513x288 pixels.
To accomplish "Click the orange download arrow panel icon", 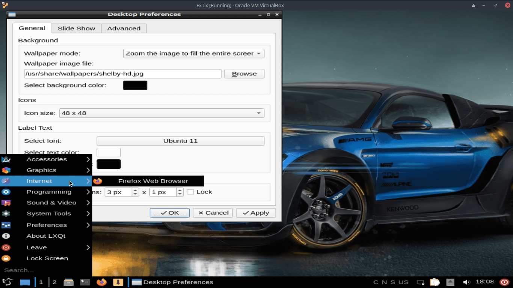I will pyautogui.click(x=118, y=282).
